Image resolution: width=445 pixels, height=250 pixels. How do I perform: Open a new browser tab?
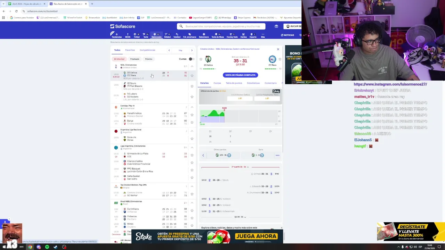92,4
